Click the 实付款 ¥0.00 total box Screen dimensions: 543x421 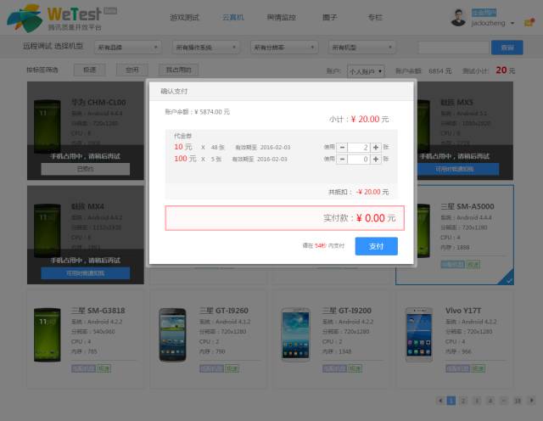(284, 218)
